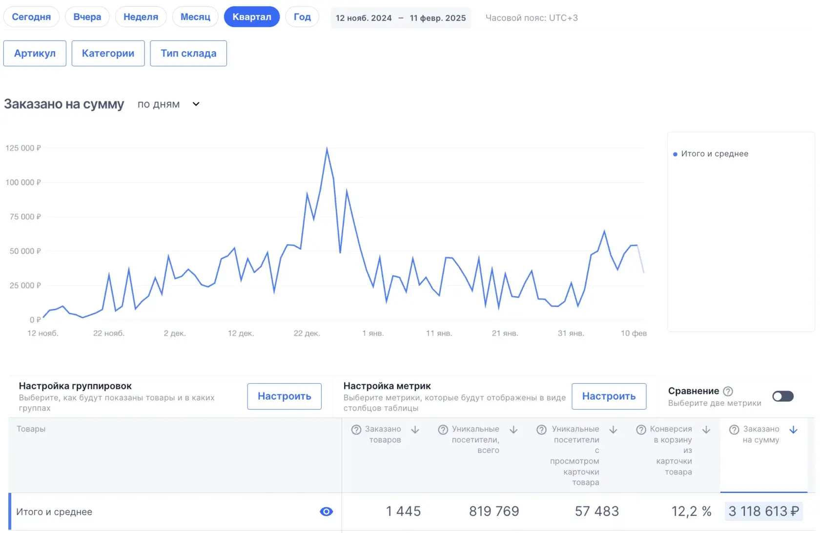
Task: Switch to the Год period tab
Action: click(302, 17)
